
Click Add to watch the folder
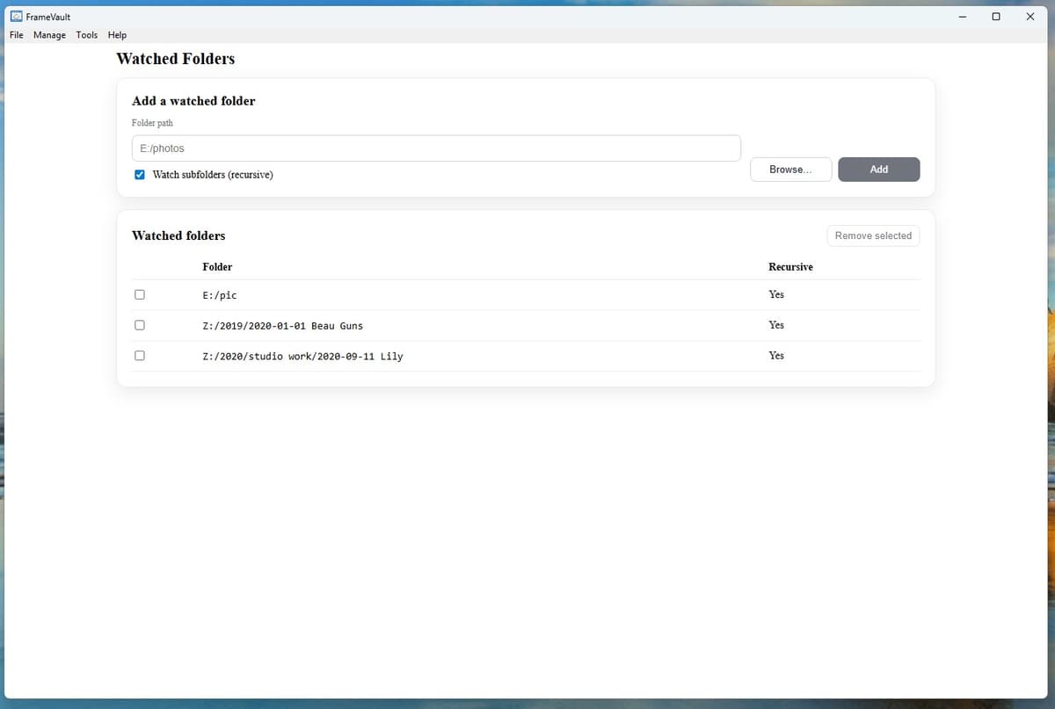[878, 169]
